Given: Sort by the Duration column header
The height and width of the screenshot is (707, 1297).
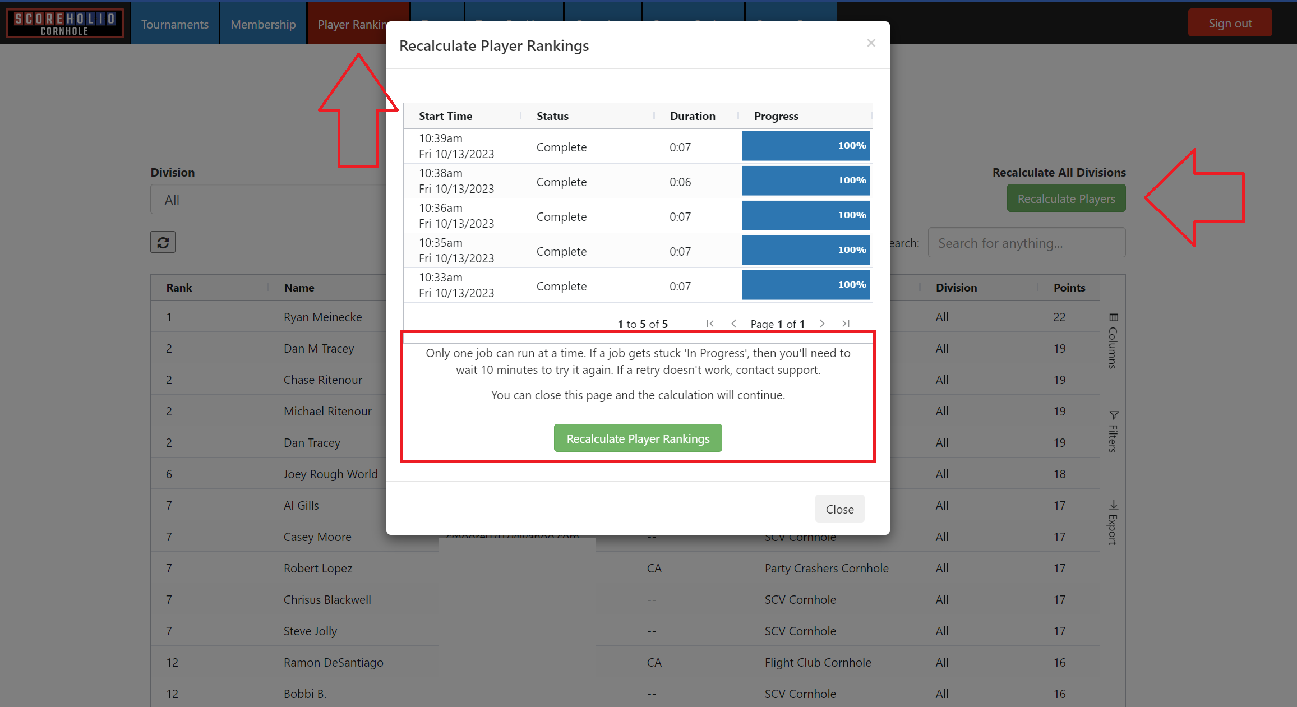Looking at the screenshot, I should 693,116.
